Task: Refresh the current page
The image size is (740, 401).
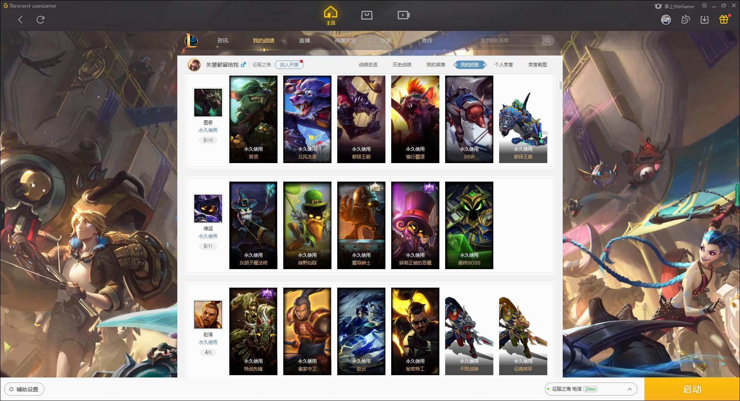Action: 40,20
